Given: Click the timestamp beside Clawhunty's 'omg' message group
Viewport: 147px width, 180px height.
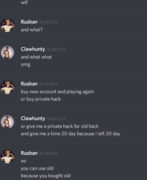Looking at the screenshot, I should 56,49.
